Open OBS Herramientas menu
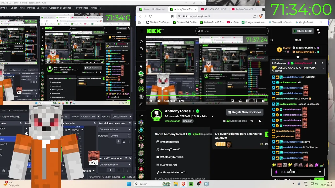The height and width of the screenshot is (188, 335). point(81,8)
